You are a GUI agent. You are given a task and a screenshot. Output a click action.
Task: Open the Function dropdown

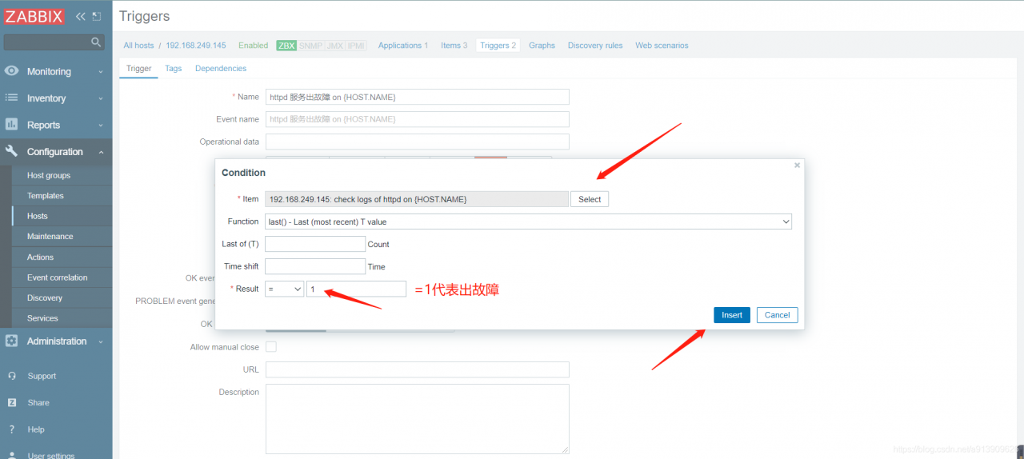coord(528,222)
